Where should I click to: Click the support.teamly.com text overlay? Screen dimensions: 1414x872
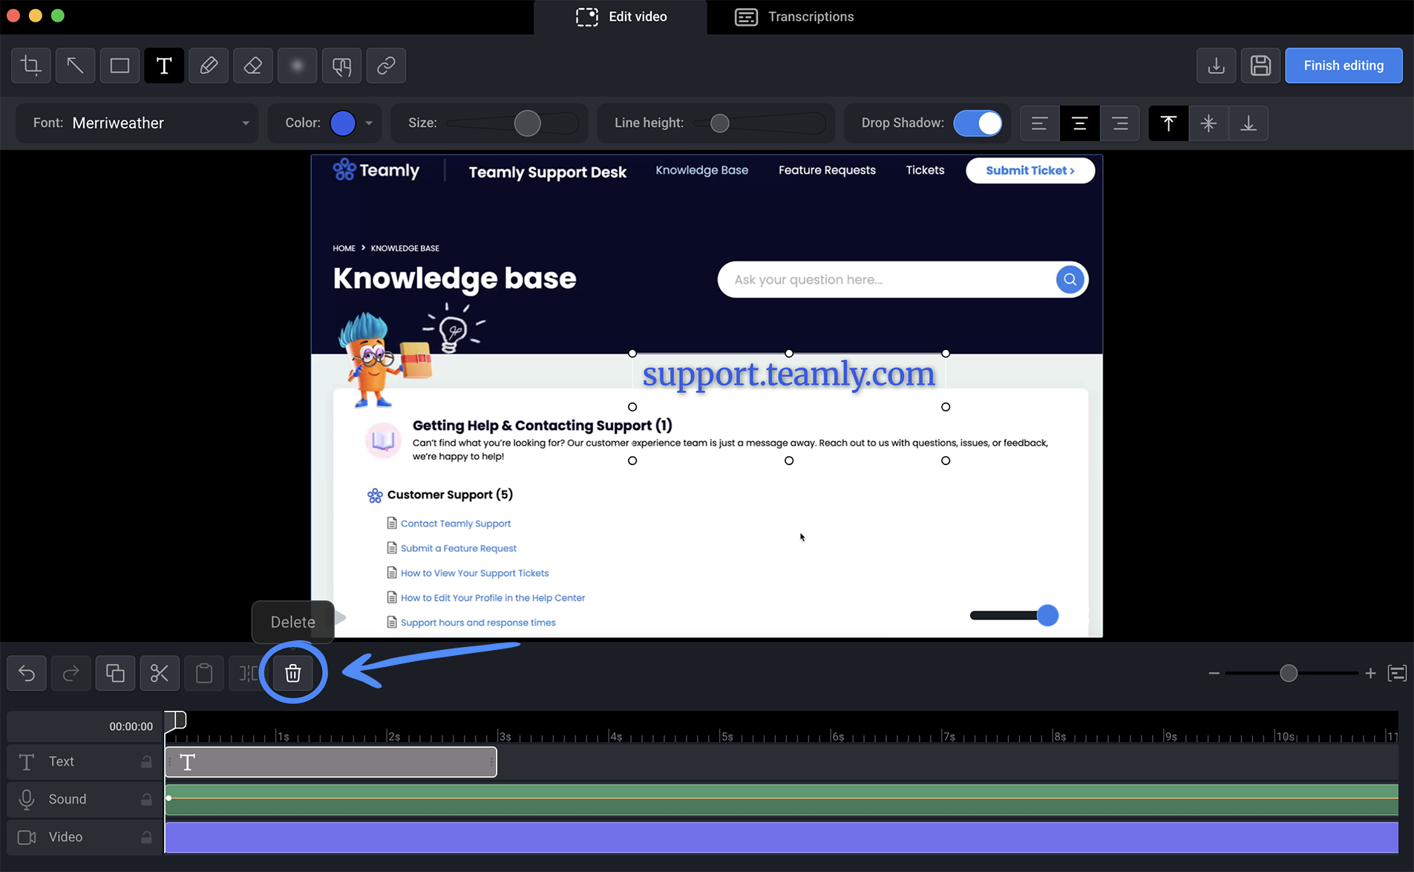point(788,374)
